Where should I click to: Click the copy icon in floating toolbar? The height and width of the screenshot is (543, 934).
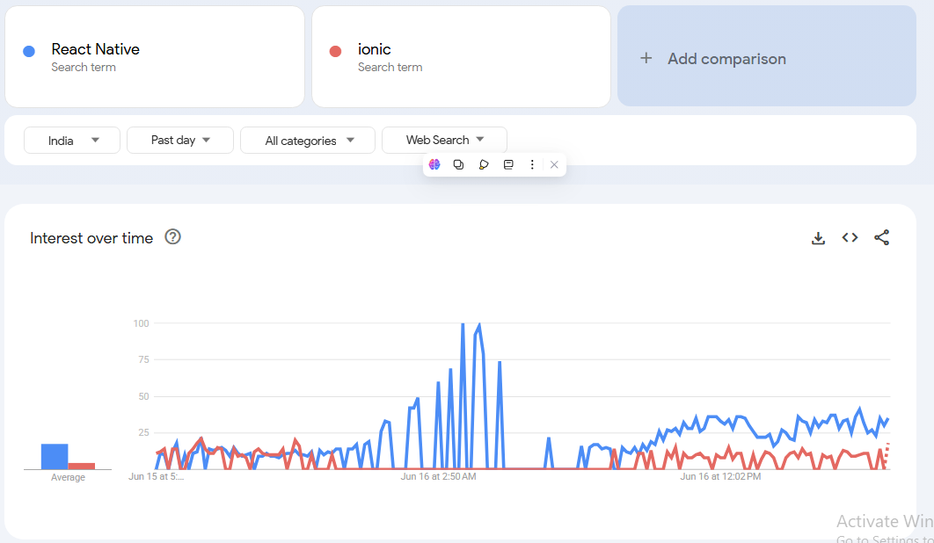tap(458, 164)
